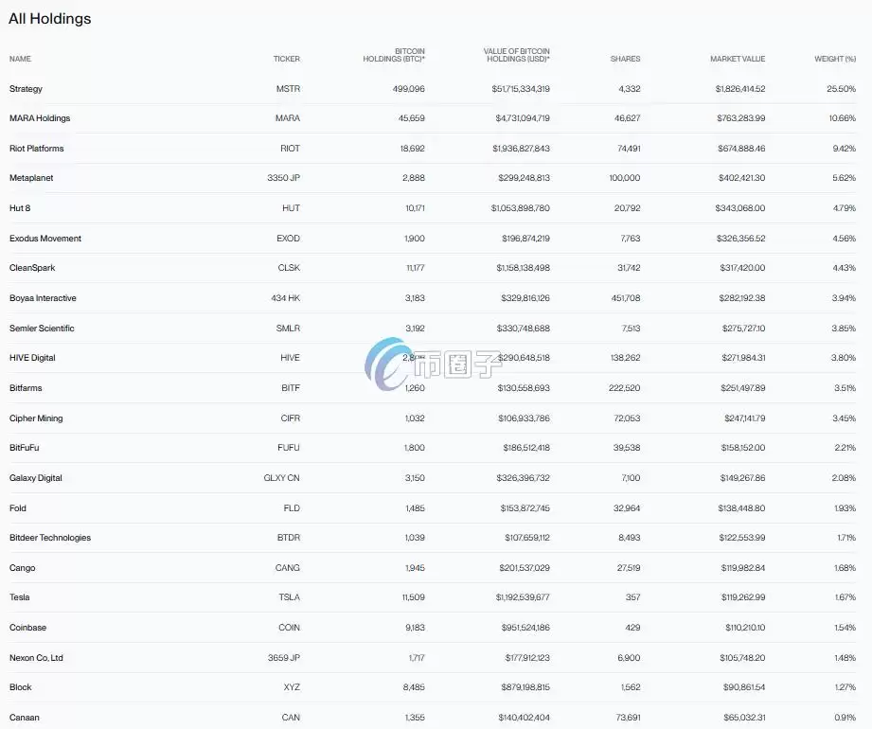Click the MARKET VALUE column header
872x729 pixels.
pos(738,59)
